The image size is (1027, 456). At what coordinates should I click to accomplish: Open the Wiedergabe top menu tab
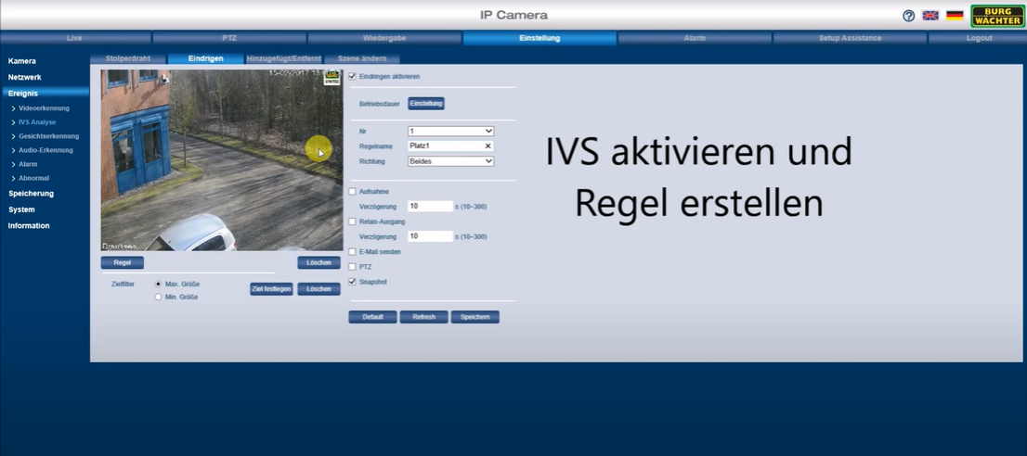click(x=384, y=38)
